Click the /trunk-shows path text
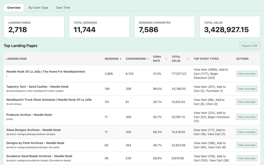 tap(14, 104)
